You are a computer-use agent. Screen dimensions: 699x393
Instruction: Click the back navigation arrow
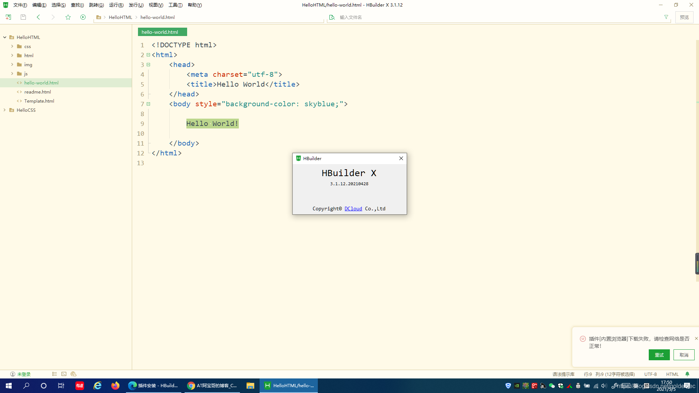(38, 17)
